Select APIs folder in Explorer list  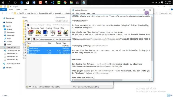[x=26, y=21]
